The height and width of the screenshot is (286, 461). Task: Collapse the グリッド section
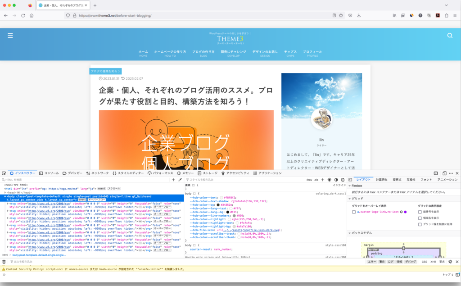point(349,199)
